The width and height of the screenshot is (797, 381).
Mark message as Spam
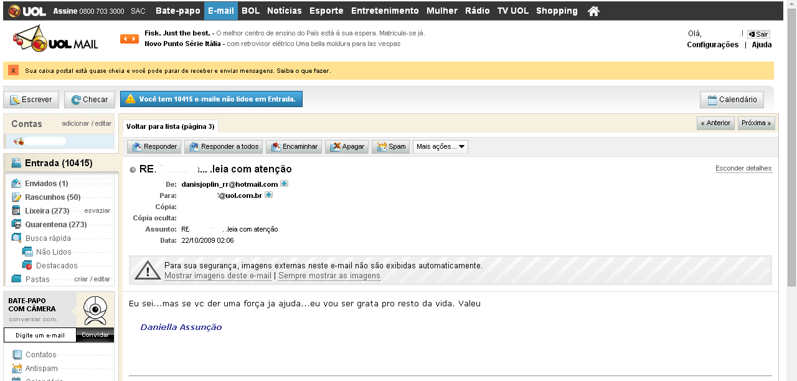pos(391,147)
